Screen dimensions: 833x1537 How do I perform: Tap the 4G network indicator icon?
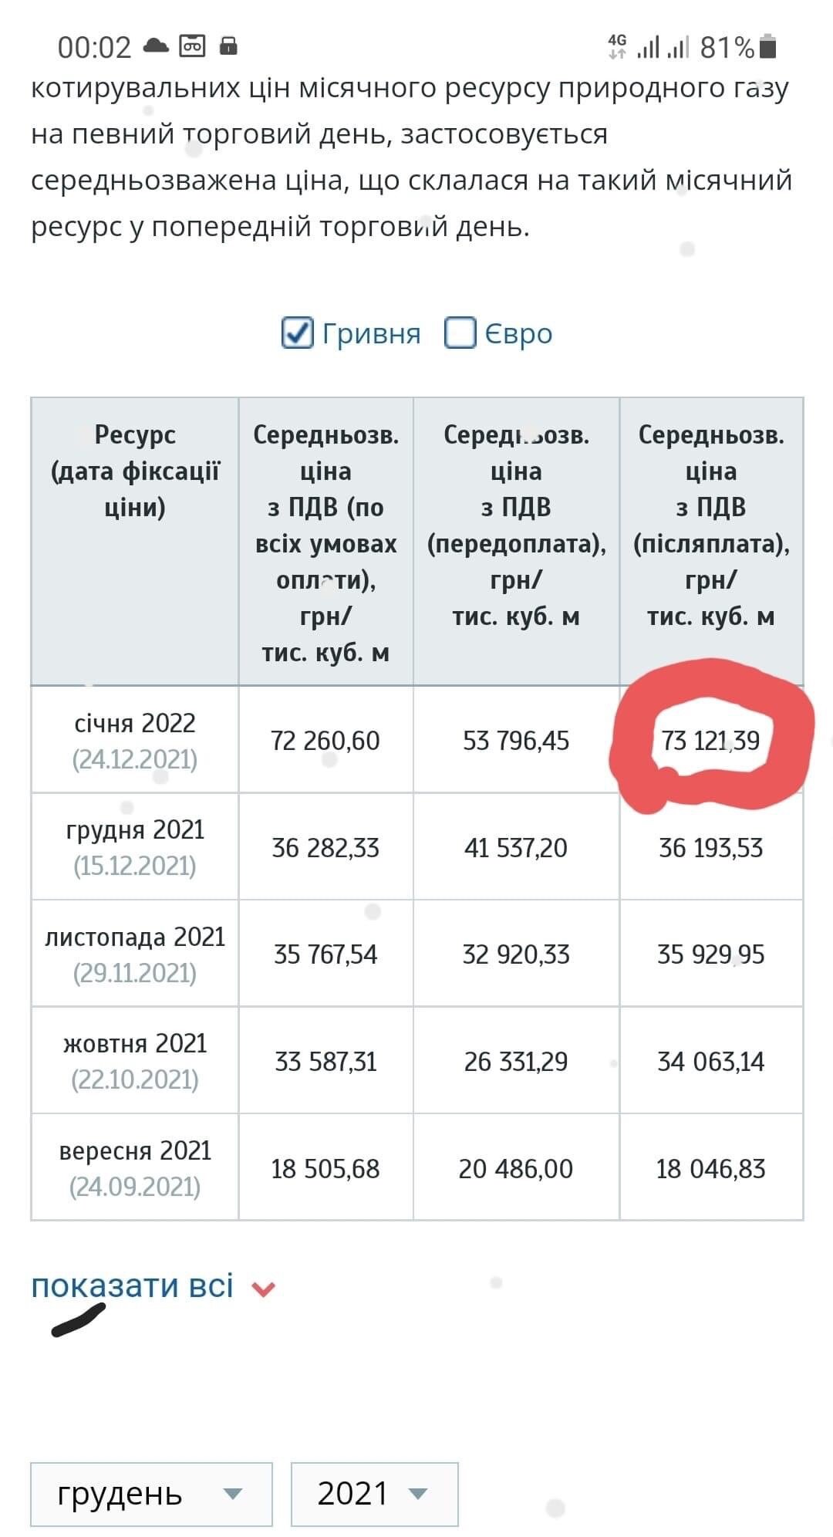[617, 46]
